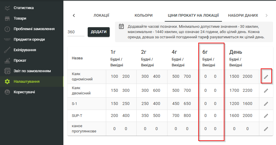Viewport: 276px width, 145px height.
Task: Click the 450 four-hour price of S-1
Action: (176, 104)
